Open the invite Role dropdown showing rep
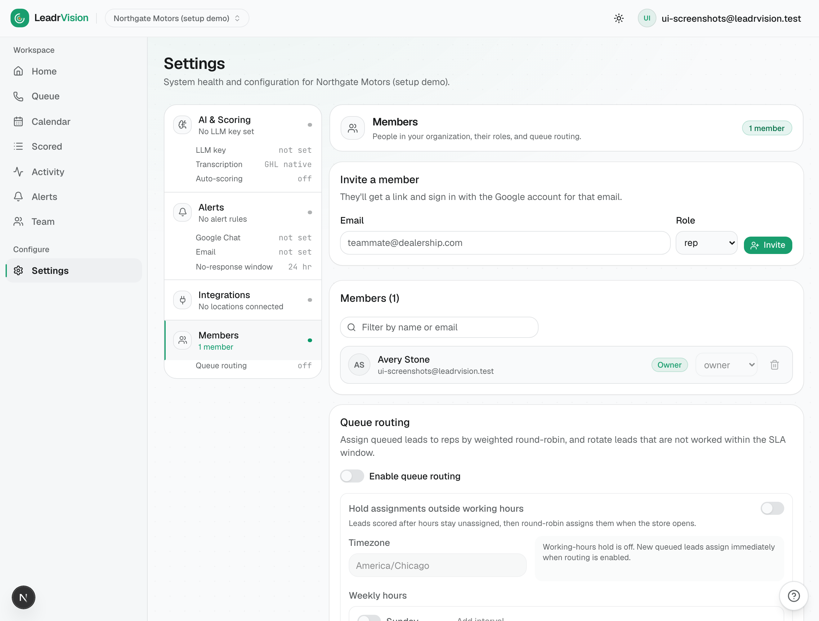 [x=706, y=243]
